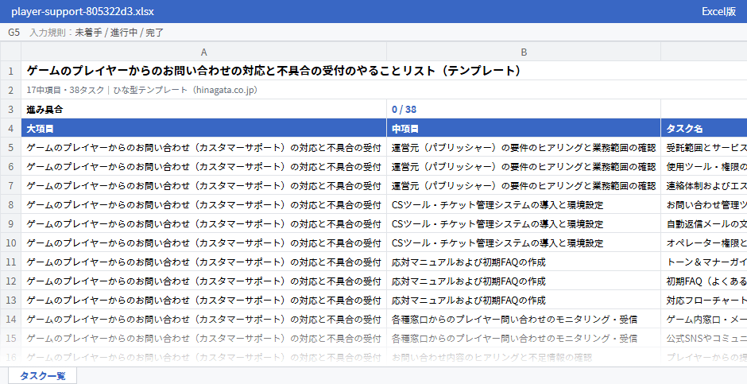Screen dimensions: 747x384
Task: Click the 進み具合 label cell
Action: tap(204, 109)
